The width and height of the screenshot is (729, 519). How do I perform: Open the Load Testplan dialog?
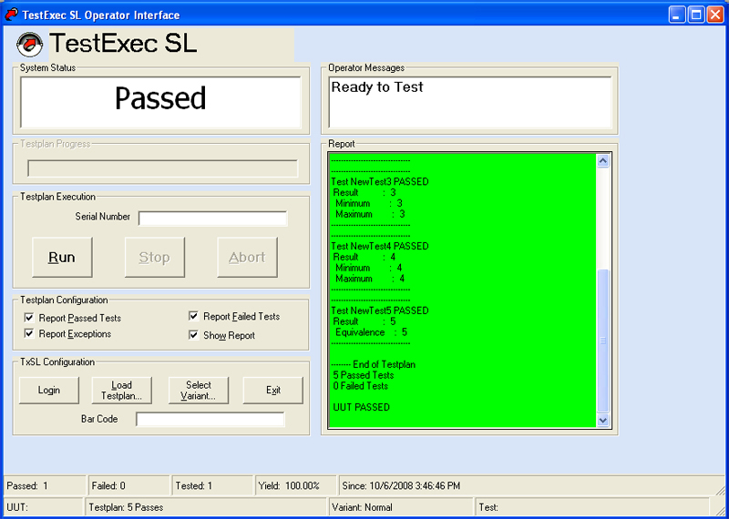[121, 391]
